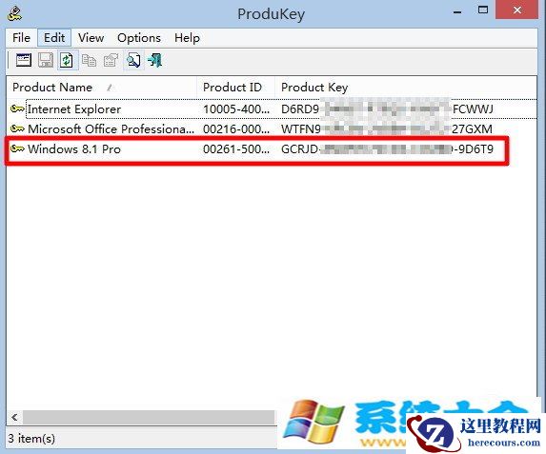Open the File menu

pyautogui.click(x=21, y=37)
